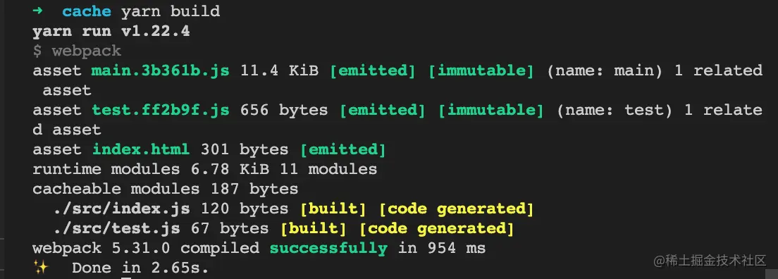Click the yarn run v1.22.4 line

(x=111, y=31)
